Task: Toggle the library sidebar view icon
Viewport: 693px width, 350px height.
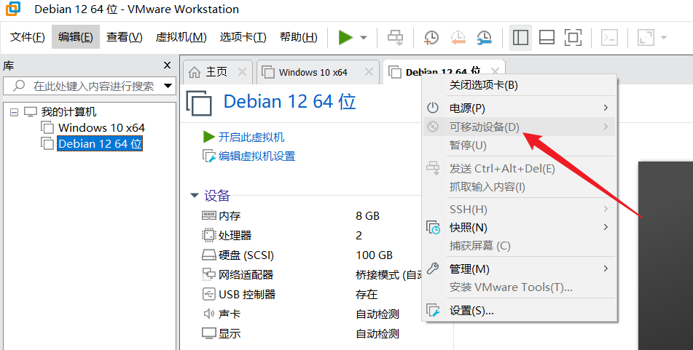Action: click(x=520, y=38)
